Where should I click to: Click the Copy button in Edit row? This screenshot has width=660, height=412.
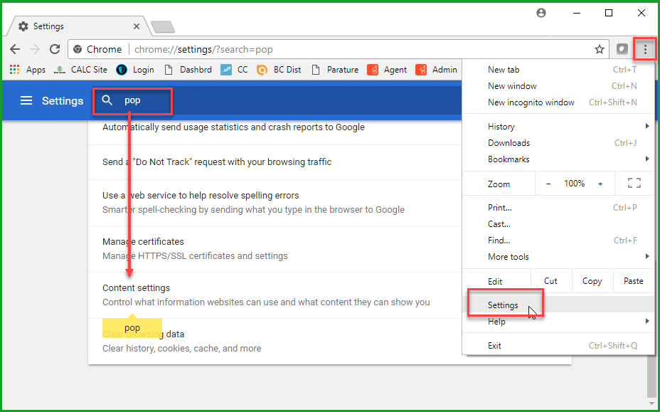[592, 281]
